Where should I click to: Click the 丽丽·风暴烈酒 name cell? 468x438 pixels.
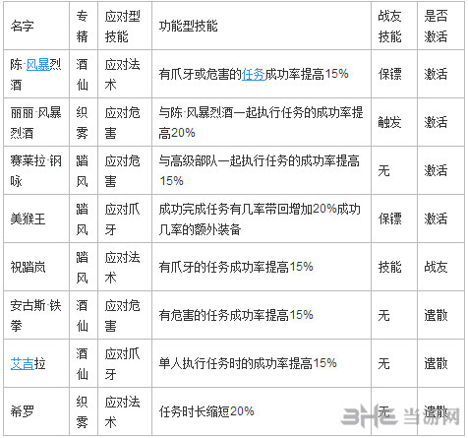[x=35, y=122]
